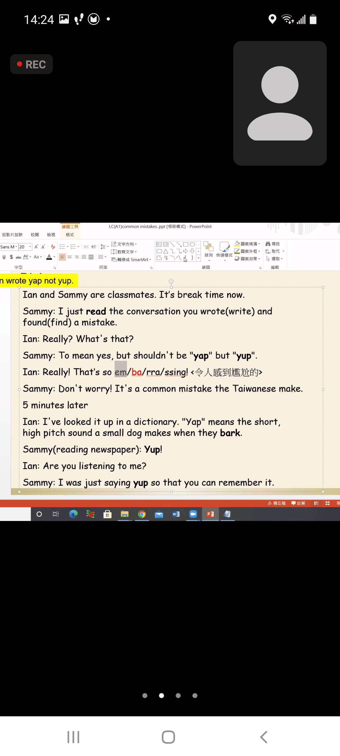This screenshot has width=340, height=756.
Task: Select the down block arrow shape
Action: tap(192, 251)
